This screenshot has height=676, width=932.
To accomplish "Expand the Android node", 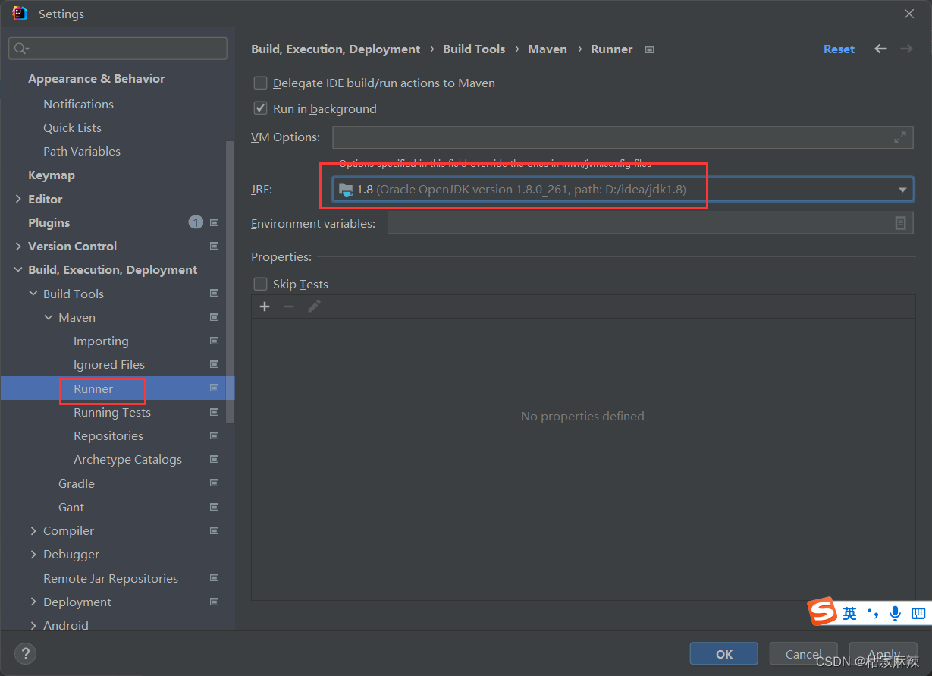I will 33,625.
